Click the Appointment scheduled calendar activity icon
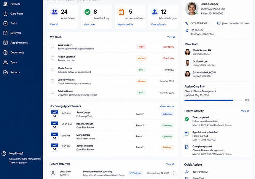The width and height of the screenshot is (255, 179). 187,134
